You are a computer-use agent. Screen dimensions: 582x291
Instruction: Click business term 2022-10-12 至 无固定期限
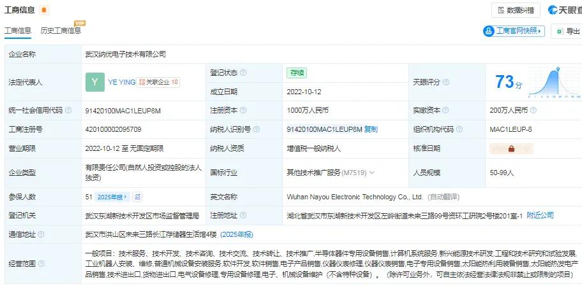point(124,149)
